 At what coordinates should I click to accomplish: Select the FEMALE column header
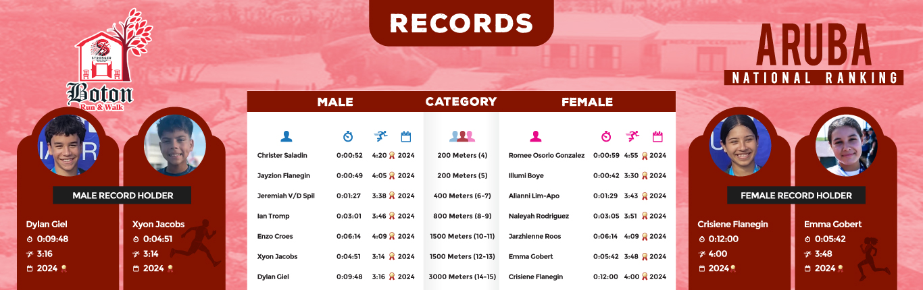click(587, 102)
